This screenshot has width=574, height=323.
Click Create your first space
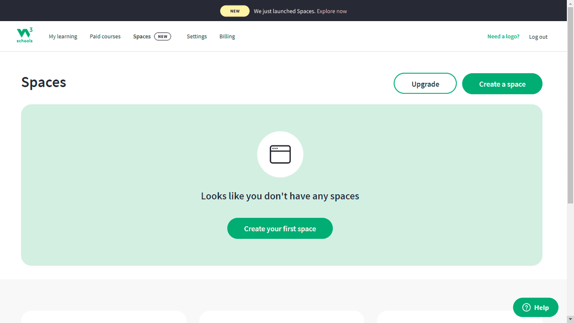280,229
